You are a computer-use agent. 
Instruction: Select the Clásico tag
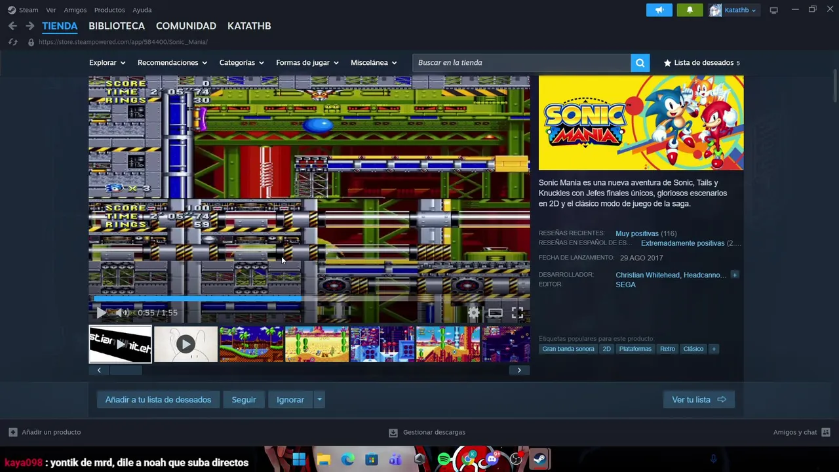[x=693, y=349]
